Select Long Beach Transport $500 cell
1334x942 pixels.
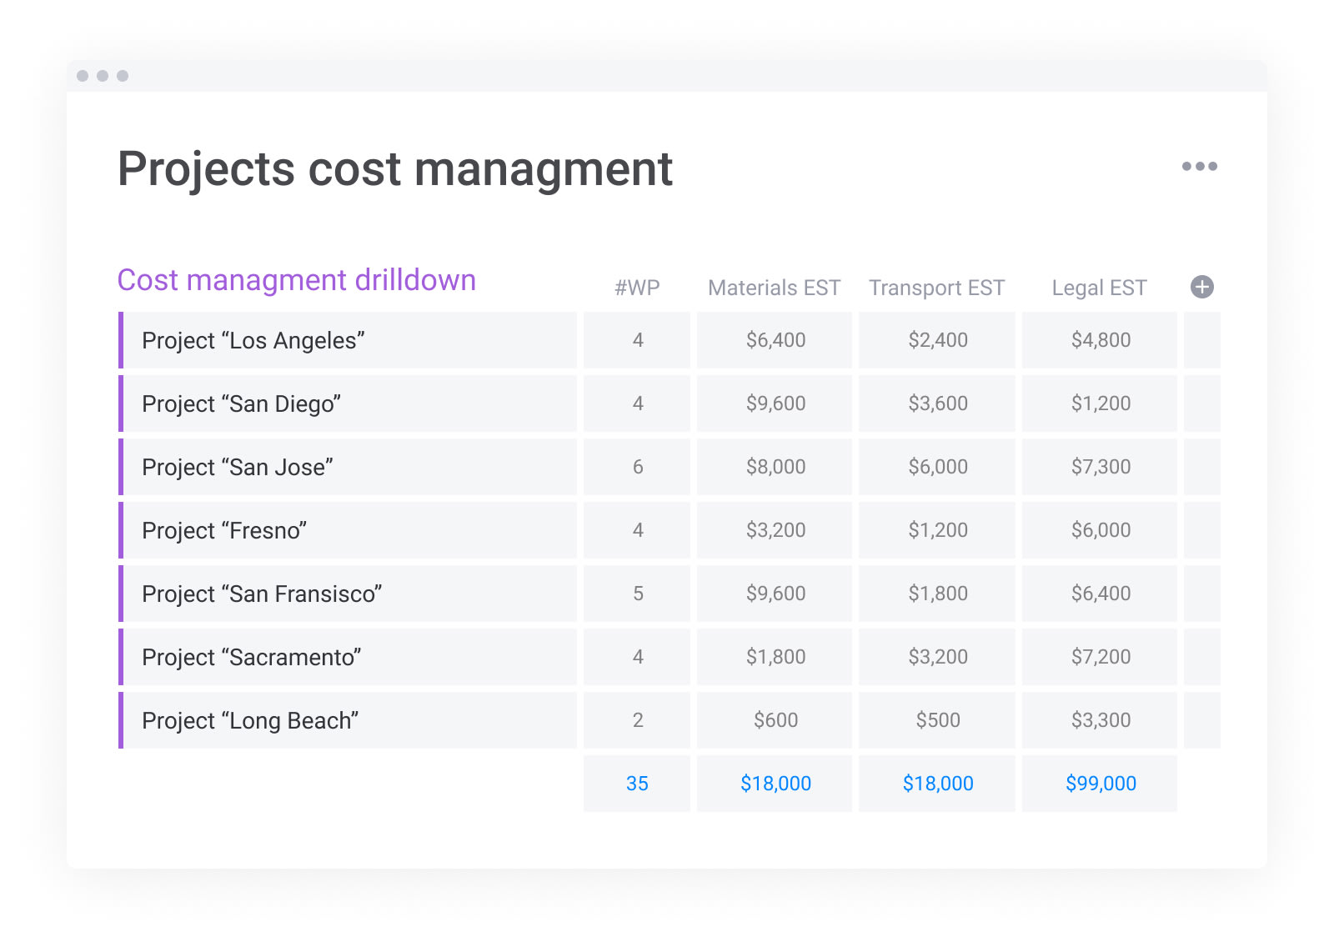coord(937,720)
